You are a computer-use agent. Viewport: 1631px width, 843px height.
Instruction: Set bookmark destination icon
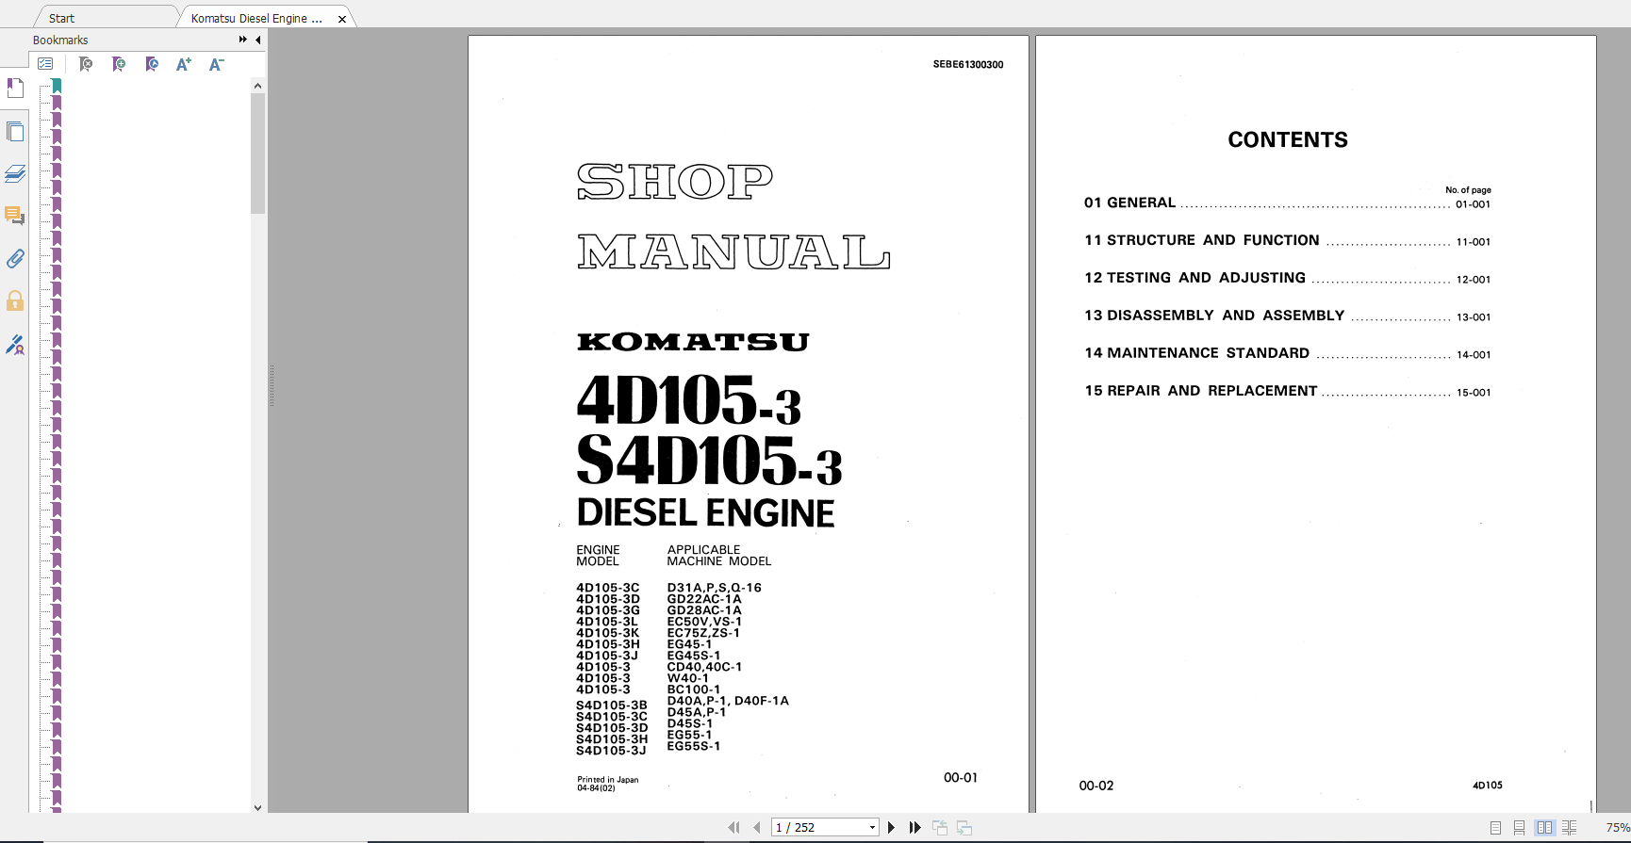[152, 64]
